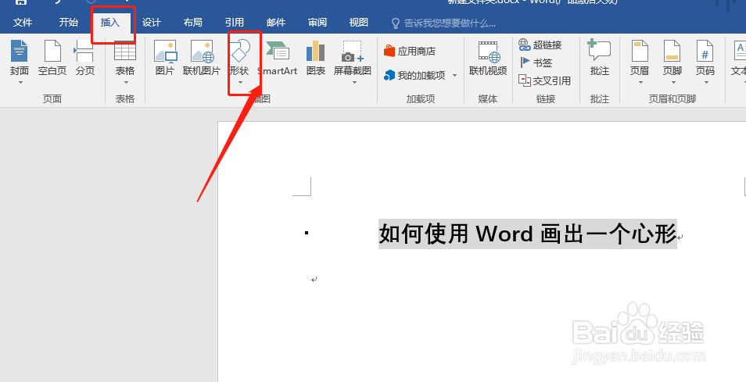This screenshot has width=746, height=382.
Task: Open the 应用商店 add-in store
Action: (410, 52)
